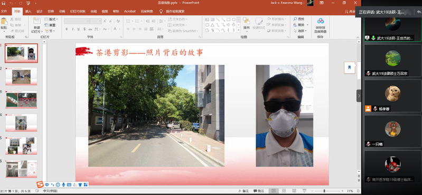Click the Undo arrow in title bar
Viewport: 422px width, 195px height.
12,3
